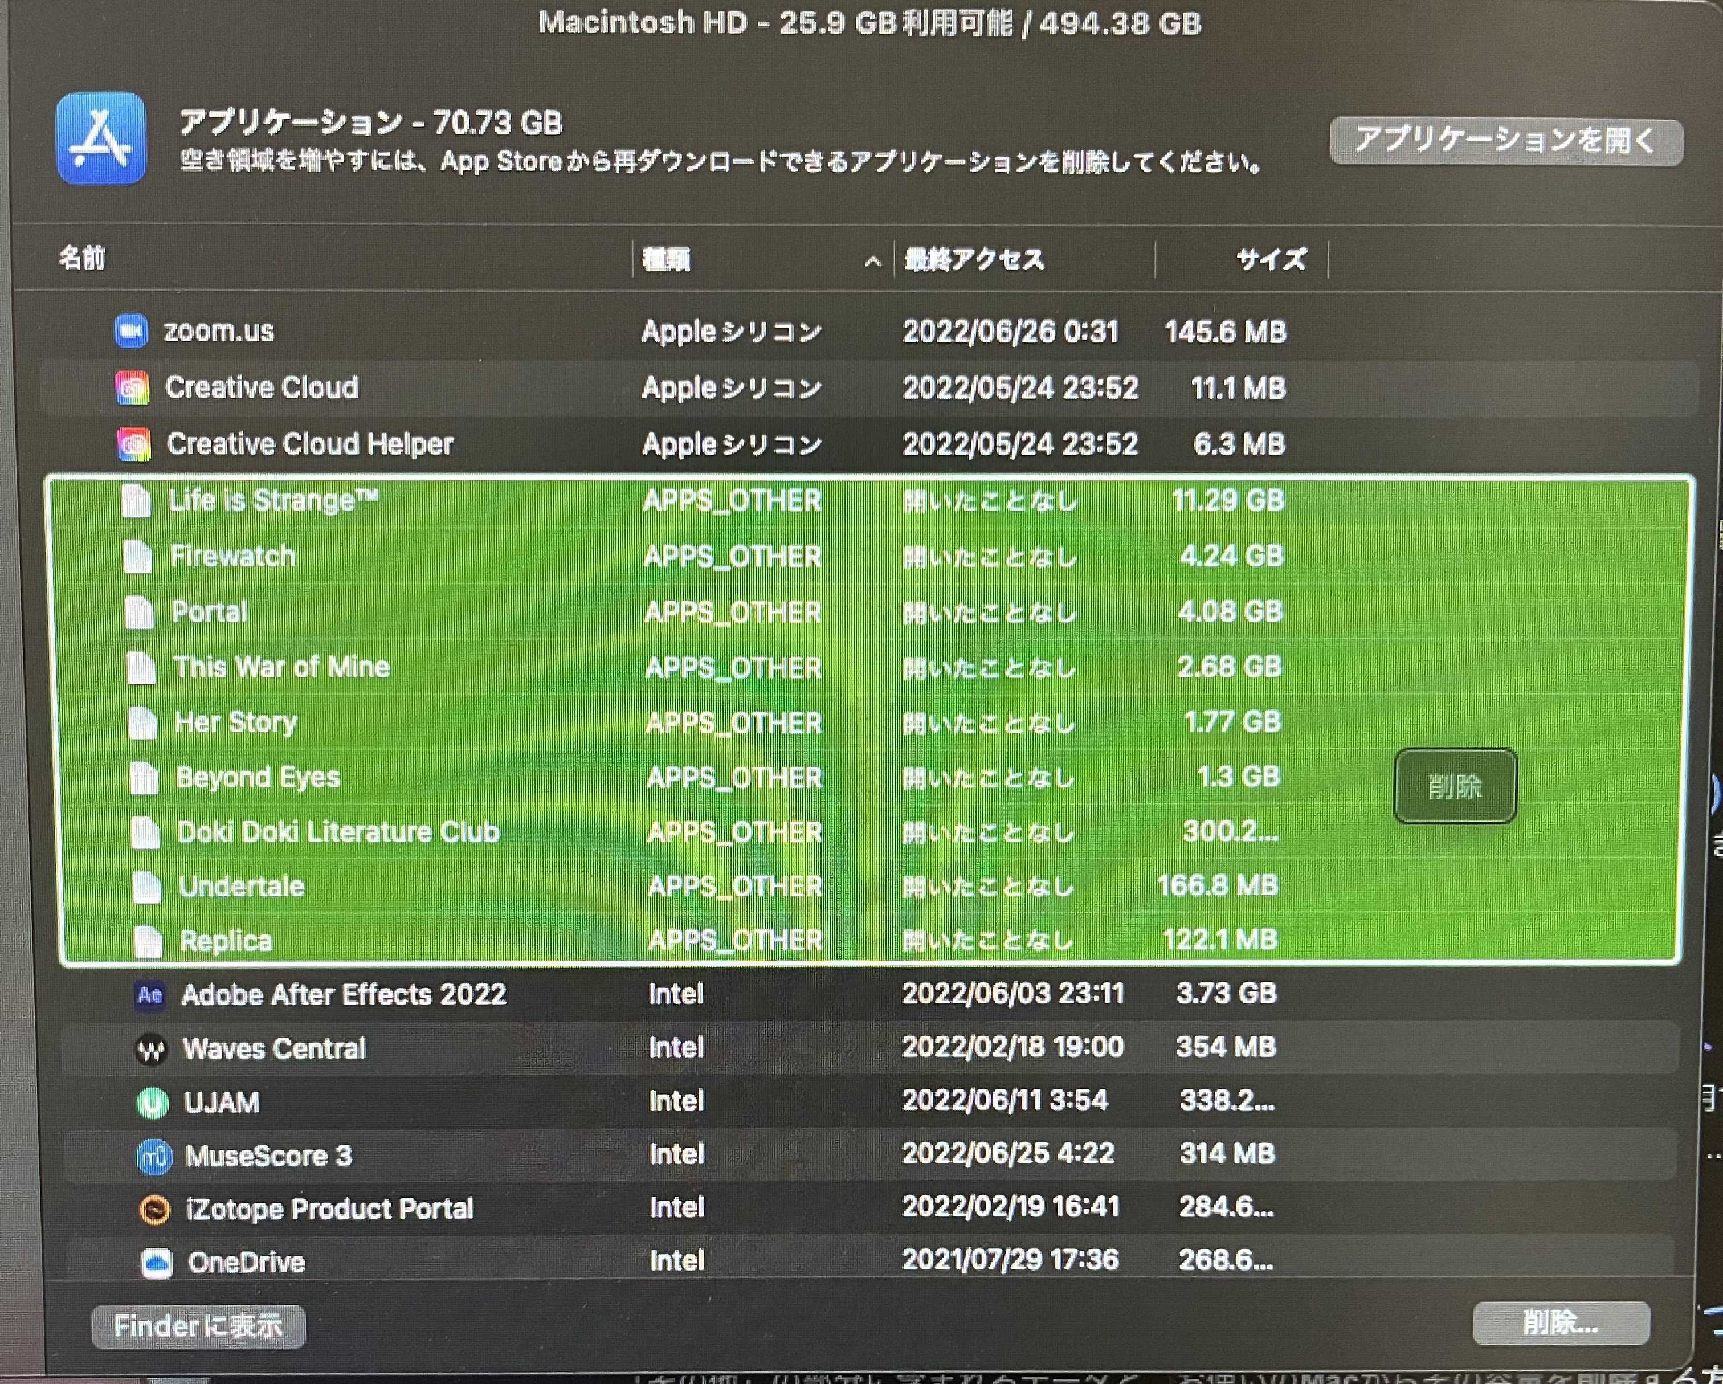Click the Creative Cloud Helper icon
Image resolution: width=1723 pixels, height=1384 pixels.
pos(133,444)
